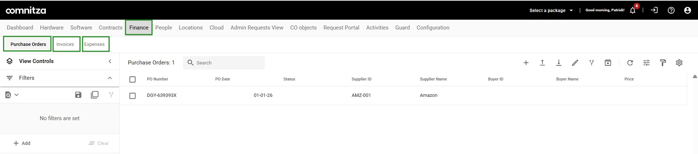Open the archive box icon in toolbar
The width and height of the screenshot is (698, 154).
click(x=608, y=63)
